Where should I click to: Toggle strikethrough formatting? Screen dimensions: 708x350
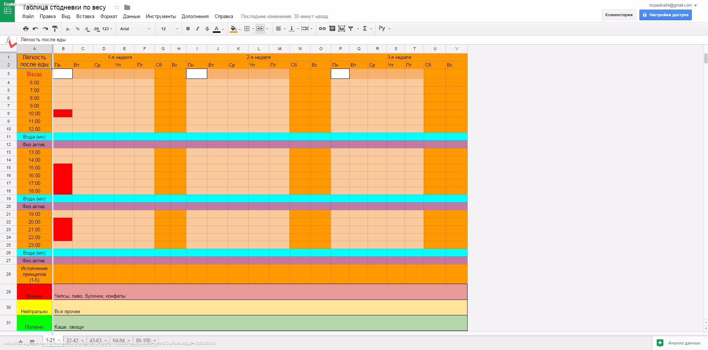207,29
